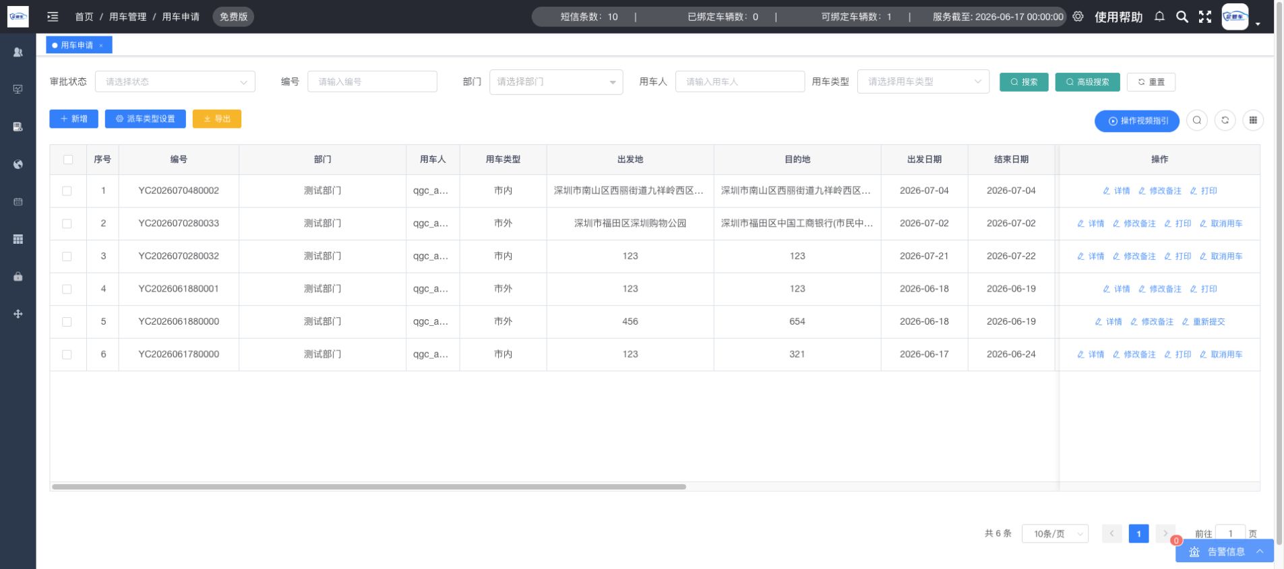Go to 首页 breadcrumb
The height and width of the screenshot is (569, 1284).
pos(84,17)
